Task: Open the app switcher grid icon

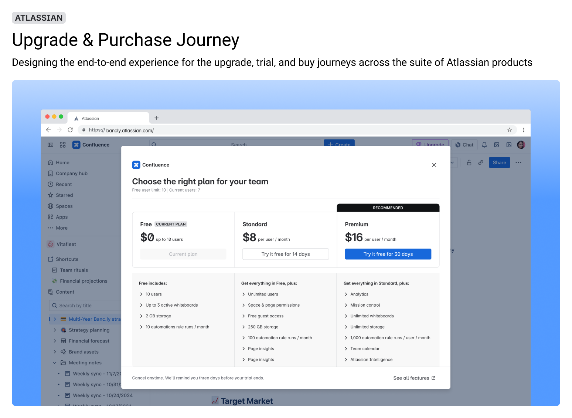Action: [62, 145]
